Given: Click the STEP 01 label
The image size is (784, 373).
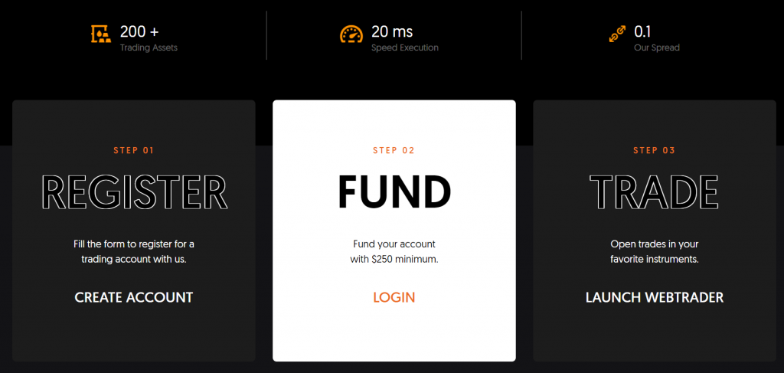Looking at the screenshot, I should 134,150.
